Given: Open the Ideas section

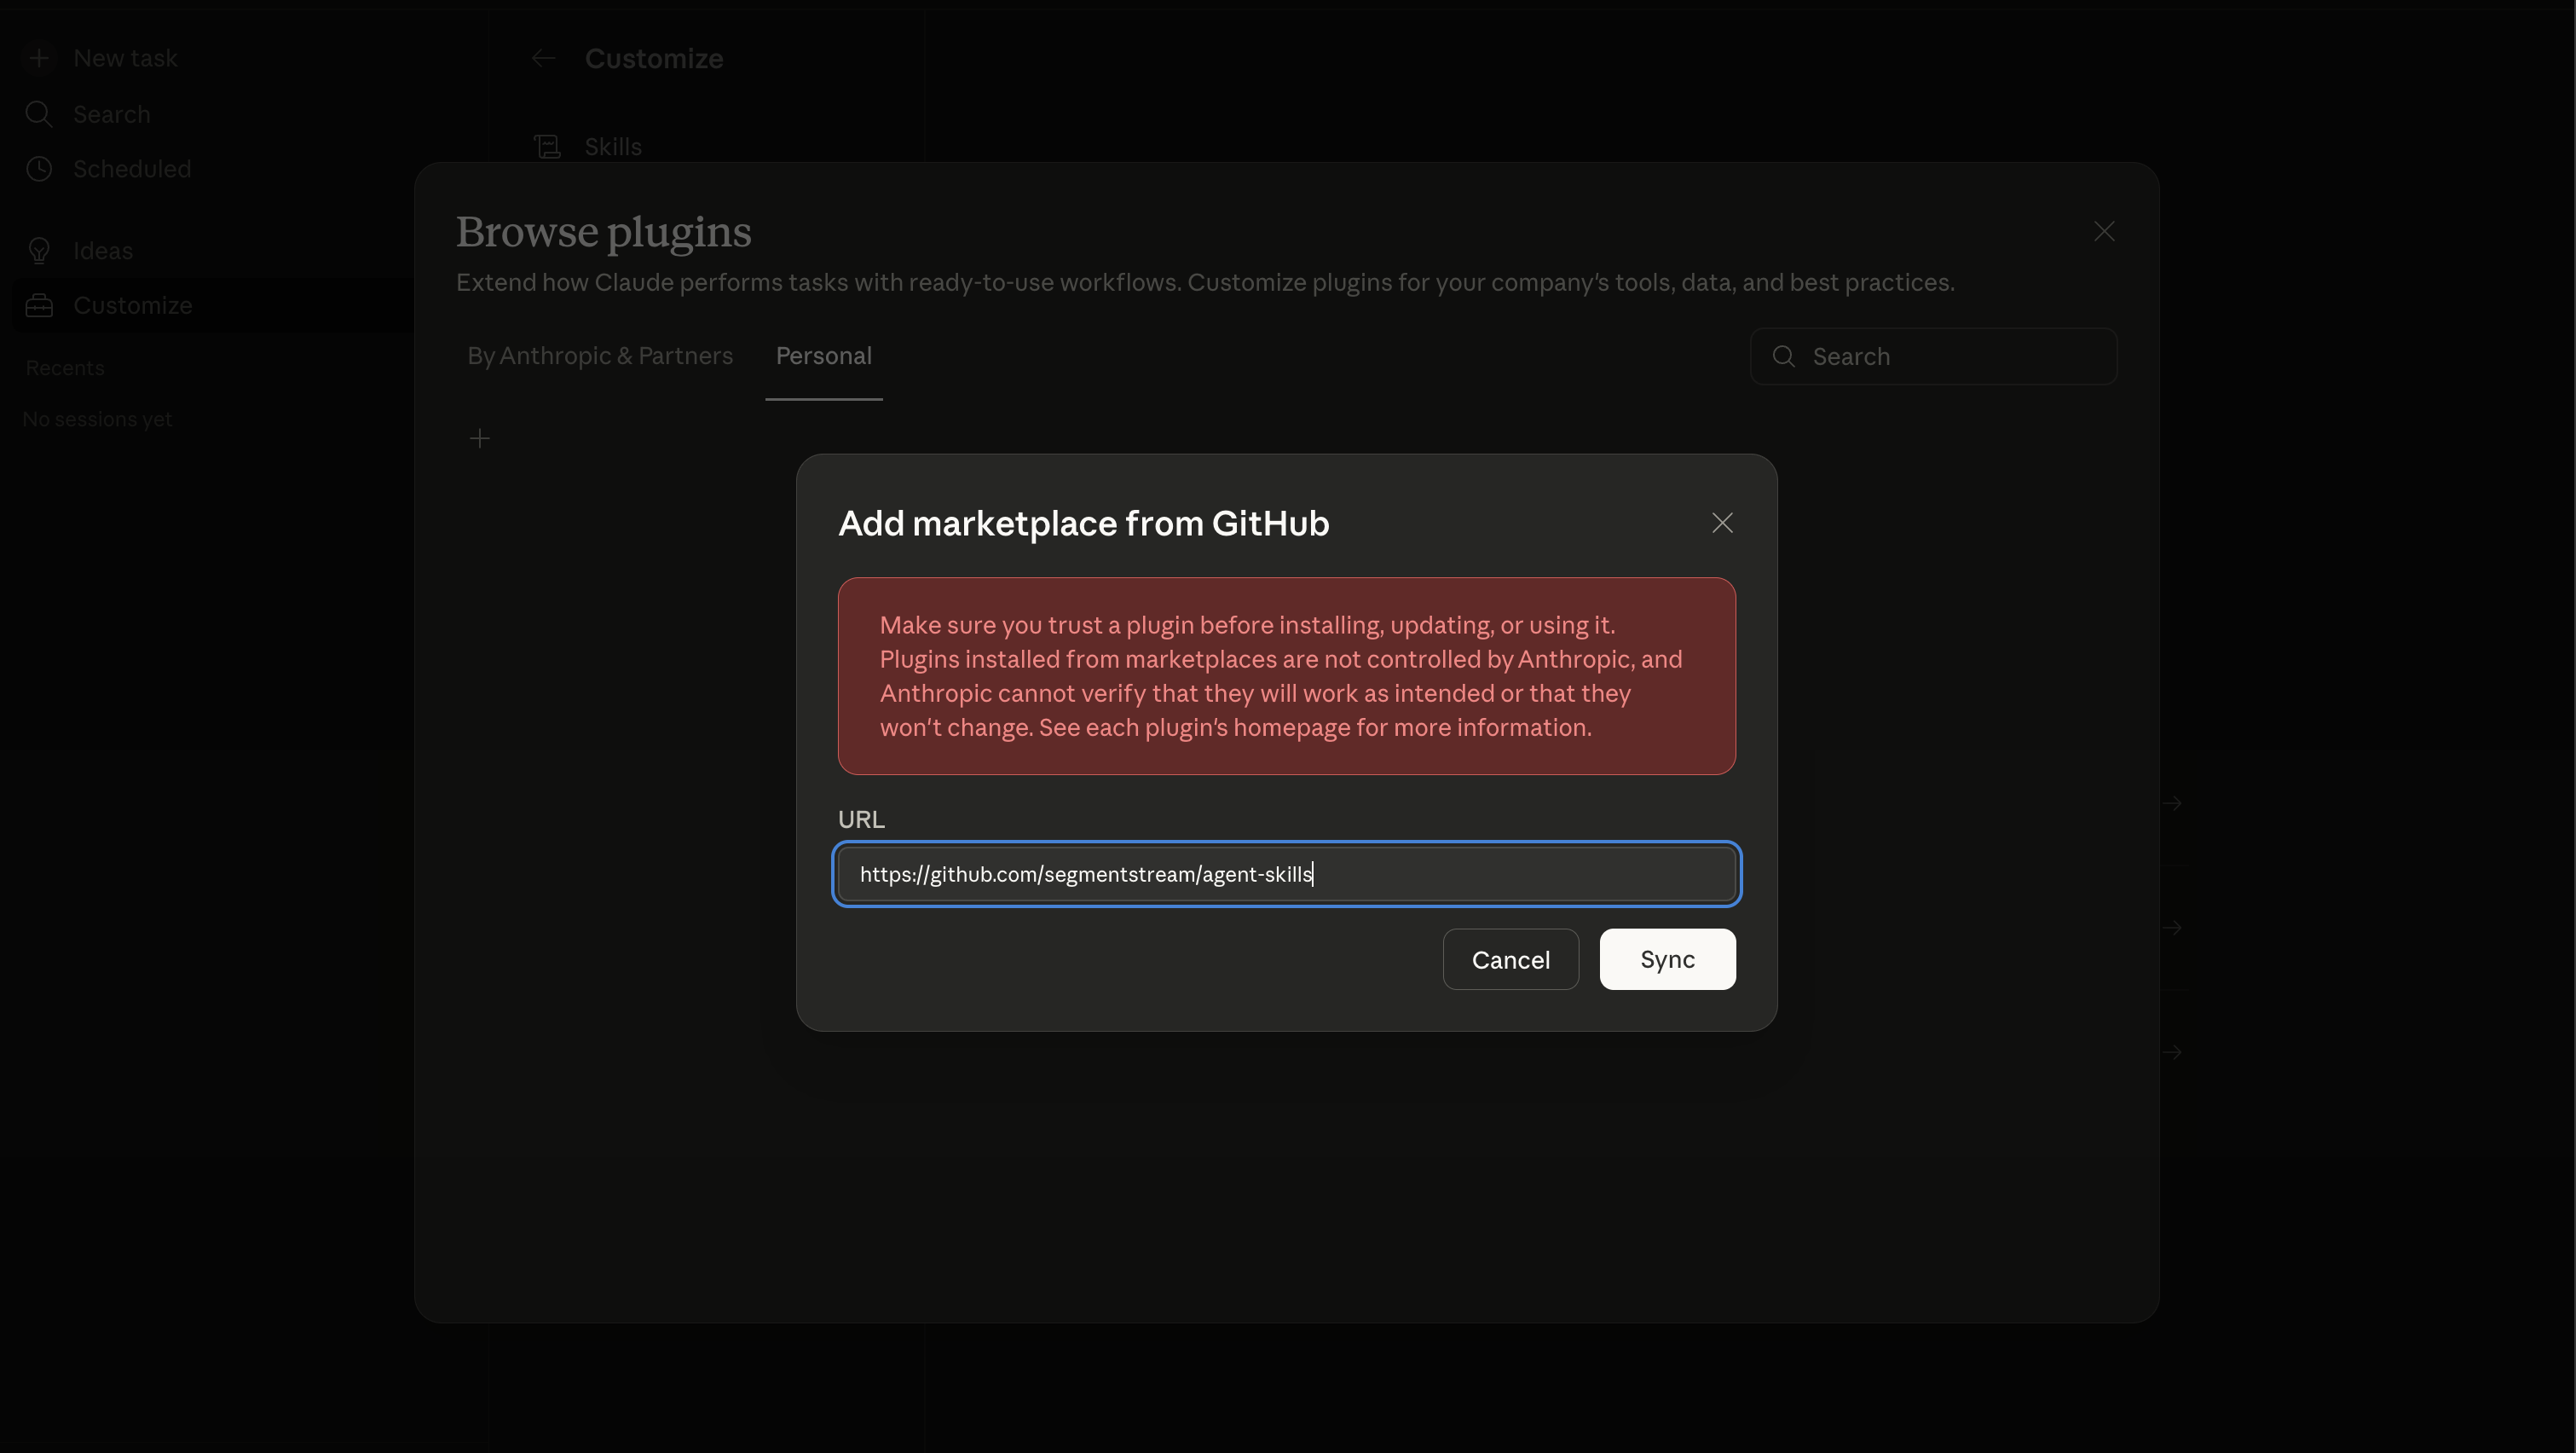Looking at the screenshot, I should [x=102, y=250].
